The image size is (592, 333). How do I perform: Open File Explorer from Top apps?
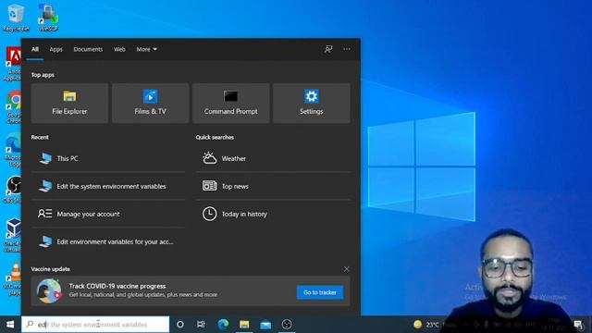[70, 103]
